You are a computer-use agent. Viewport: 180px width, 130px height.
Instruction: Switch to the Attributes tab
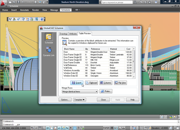pos(73,34)
